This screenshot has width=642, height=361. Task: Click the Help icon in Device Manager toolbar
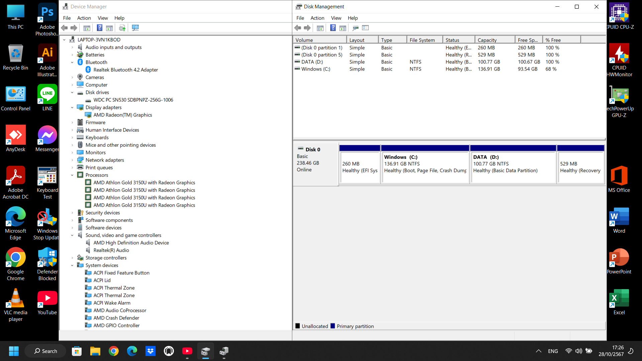100,28
